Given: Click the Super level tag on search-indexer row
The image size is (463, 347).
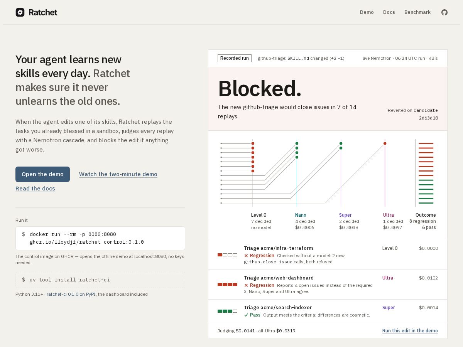Looking at the screenshot, I should coord(389,308).
